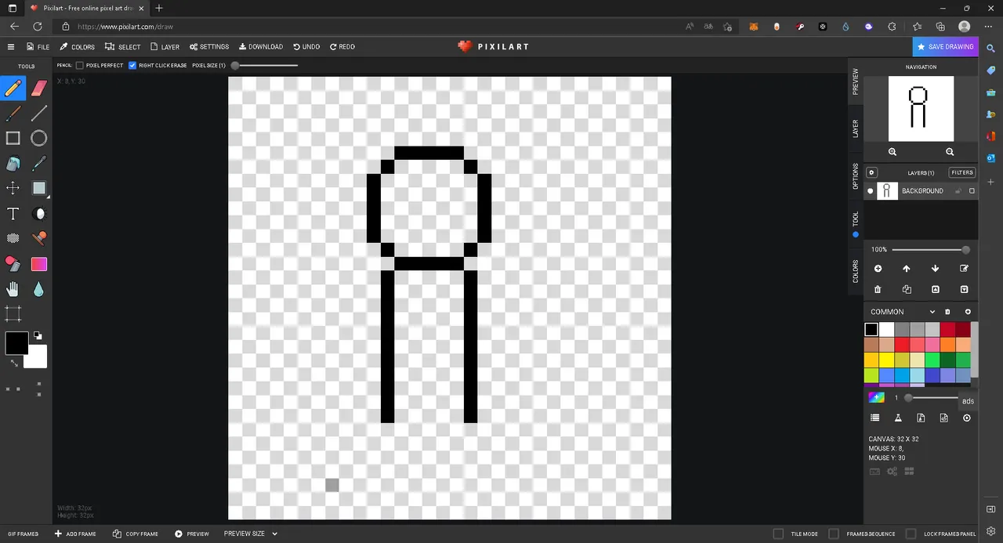Select the Blur droplet tool
This screenshot has height=543, width=1003.
pos(39,289)
